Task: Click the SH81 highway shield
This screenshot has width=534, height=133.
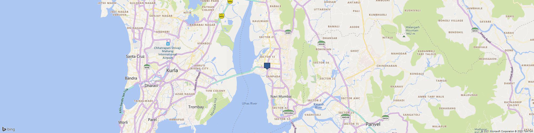Action: [288, 32]
